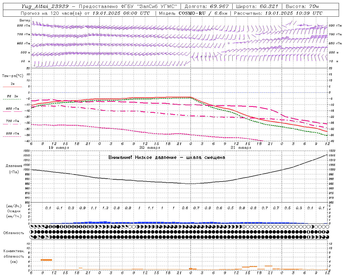Click the 21 января date label
Viewport: 343px width, 275px height.
[241, 148]
